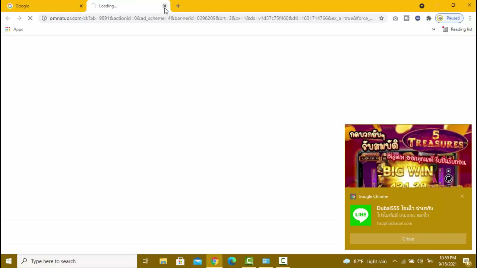The height and width of the screenshot is (268, 477).
Task: Open volume control
Action: [x=420, y=261]
